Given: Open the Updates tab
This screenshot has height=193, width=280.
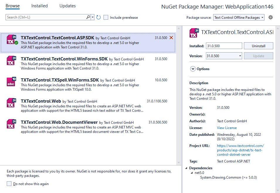Looking at the screenshot, I should (x=67, y=6).
